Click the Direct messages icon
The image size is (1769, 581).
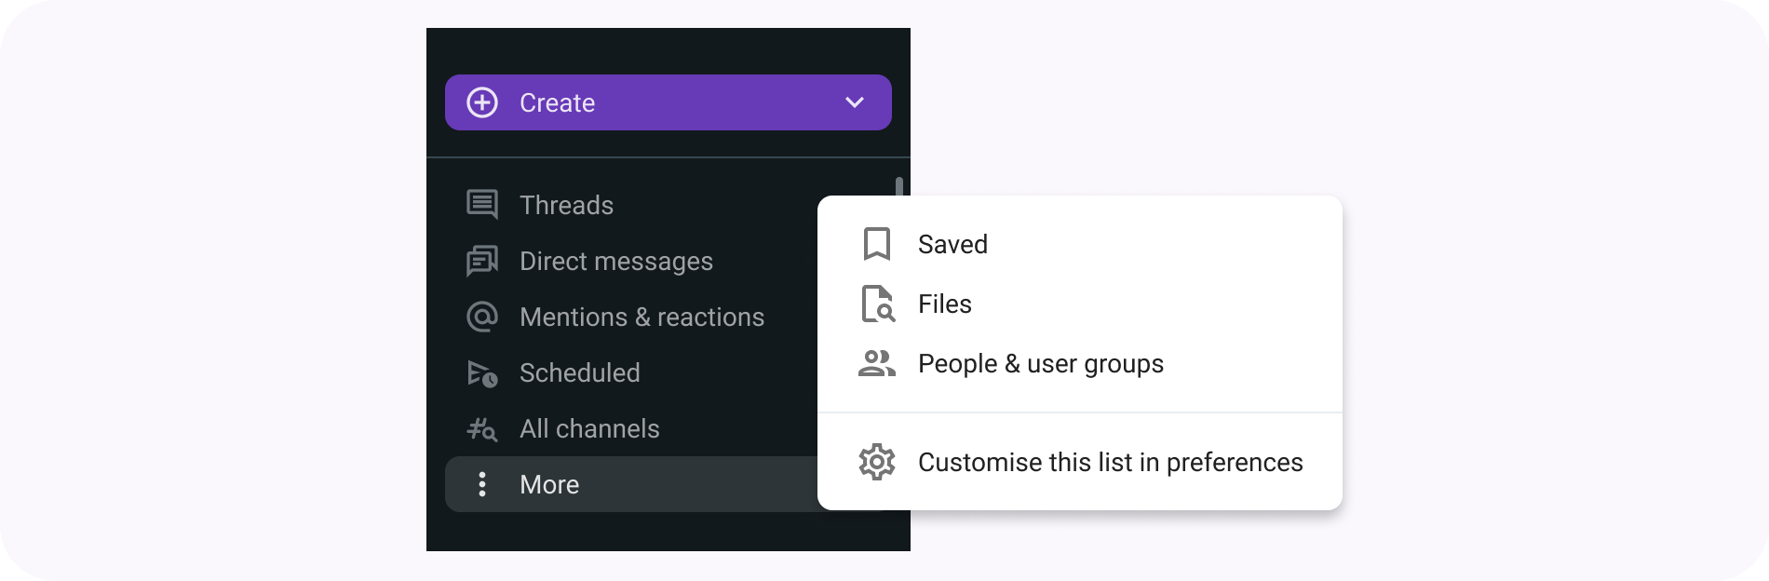[482, 262]
